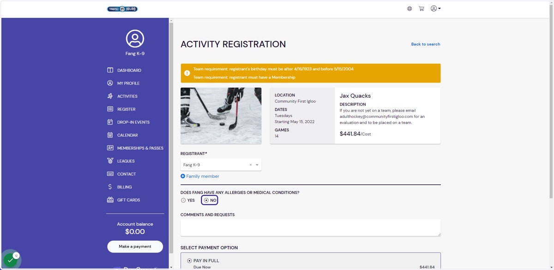This screenshot has height=270, width=554.
Task: Click the Memberships & Passes sidebar icon
Action: point(110,148)
